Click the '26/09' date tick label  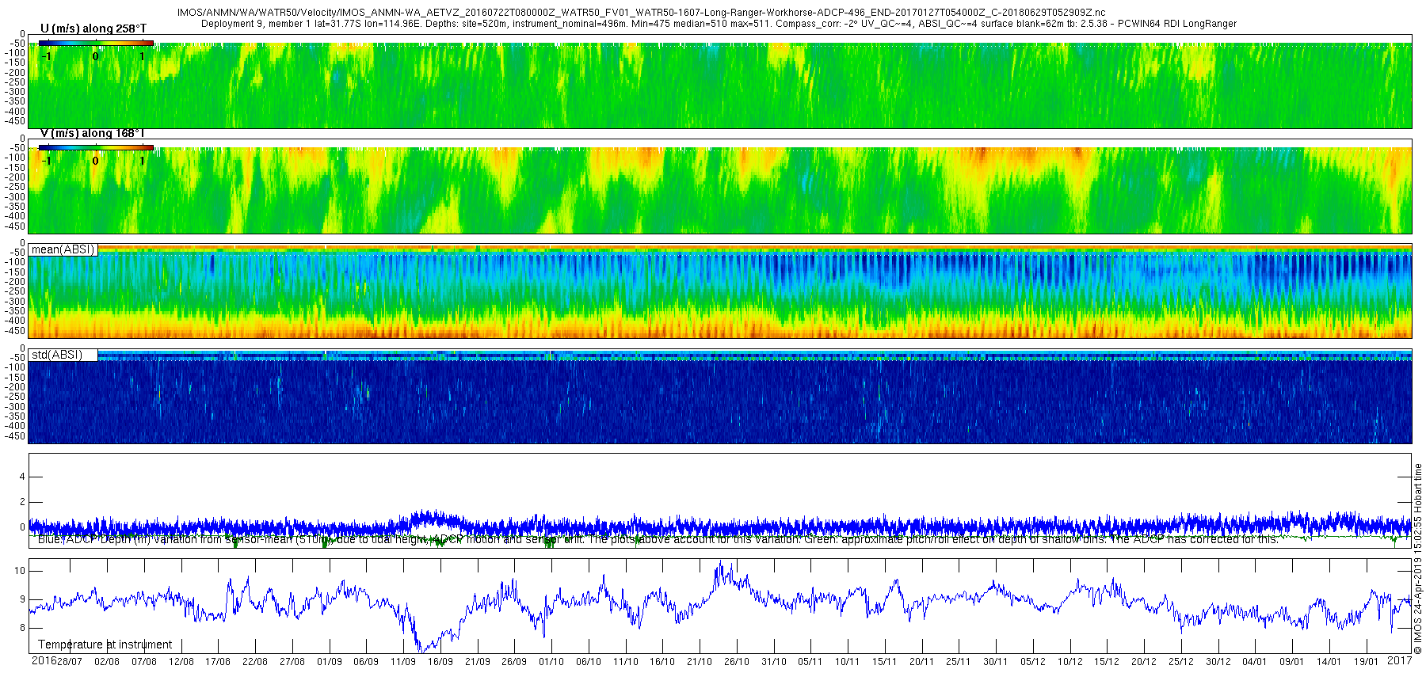pos(514,662)
